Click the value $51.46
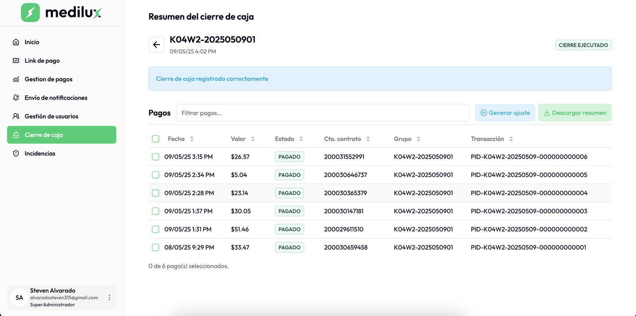Image resolution: width=636 pixels, height=316 pixels. point(240,229)
